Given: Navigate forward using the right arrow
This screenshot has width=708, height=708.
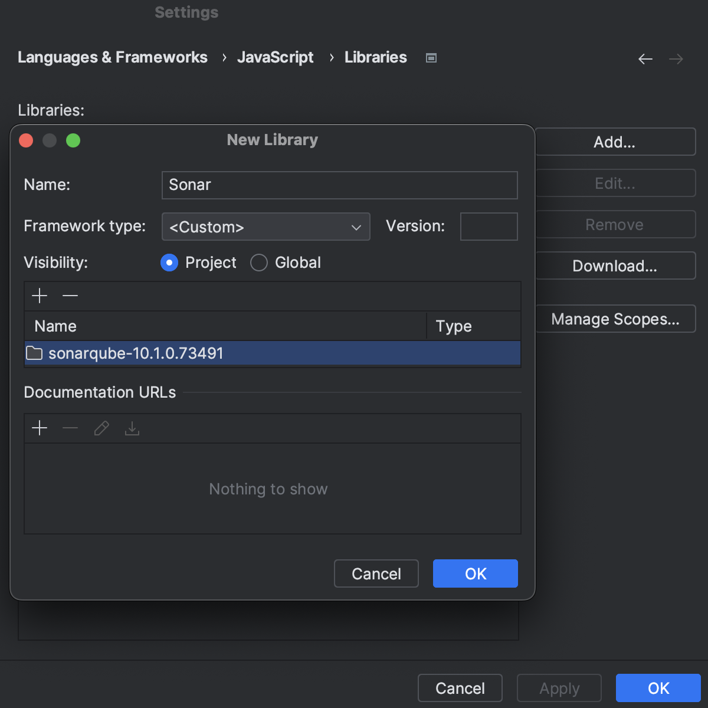Looking at the screenshot, I should pyautogui.click(x=676, y=58).
